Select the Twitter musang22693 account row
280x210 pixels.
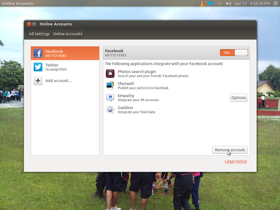click(x=65, y=67)
